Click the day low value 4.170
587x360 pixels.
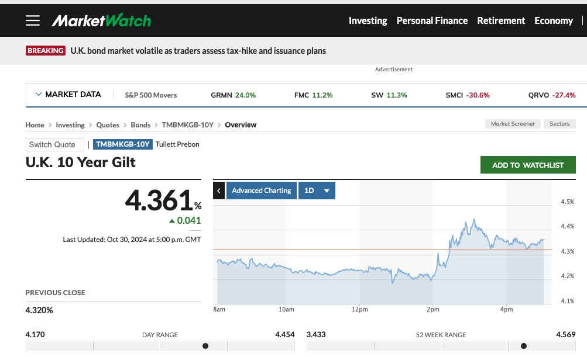point(35,335)
